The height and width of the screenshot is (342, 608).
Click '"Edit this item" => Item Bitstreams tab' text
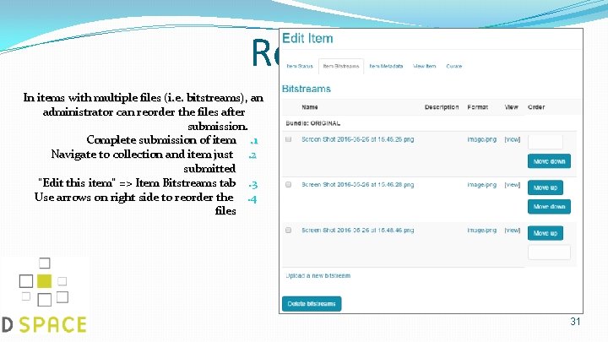tap(137, 182)
